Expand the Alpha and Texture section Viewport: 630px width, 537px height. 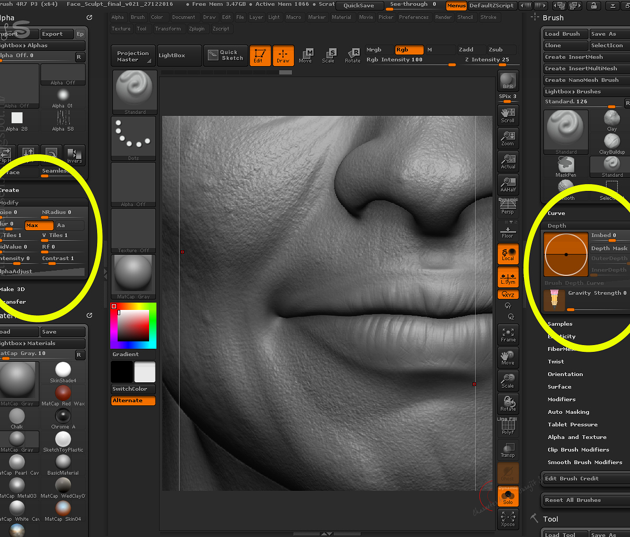click(x=576, y=437)
